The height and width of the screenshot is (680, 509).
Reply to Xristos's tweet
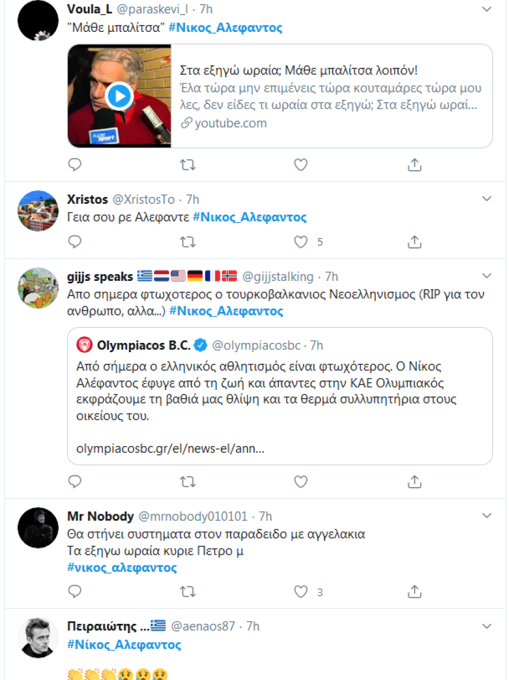pos(75,242)
